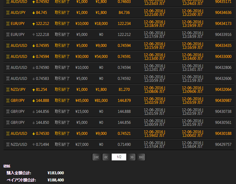Click hourglass icon of NZD/JPY 81.254 row
Image resolution: width=236 pixels, height=184 pixels.
coord(8,90)
